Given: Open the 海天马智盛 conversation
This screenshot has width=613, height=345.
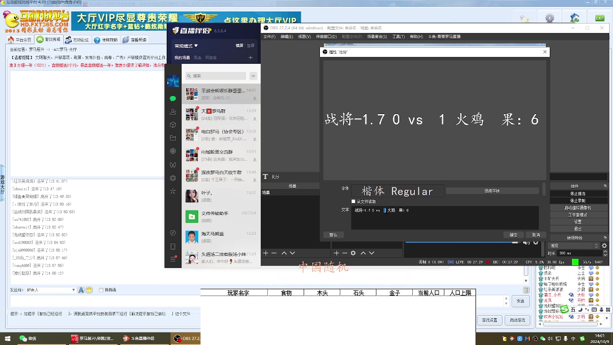Looking at the screenshot, I should click(221, 237).
